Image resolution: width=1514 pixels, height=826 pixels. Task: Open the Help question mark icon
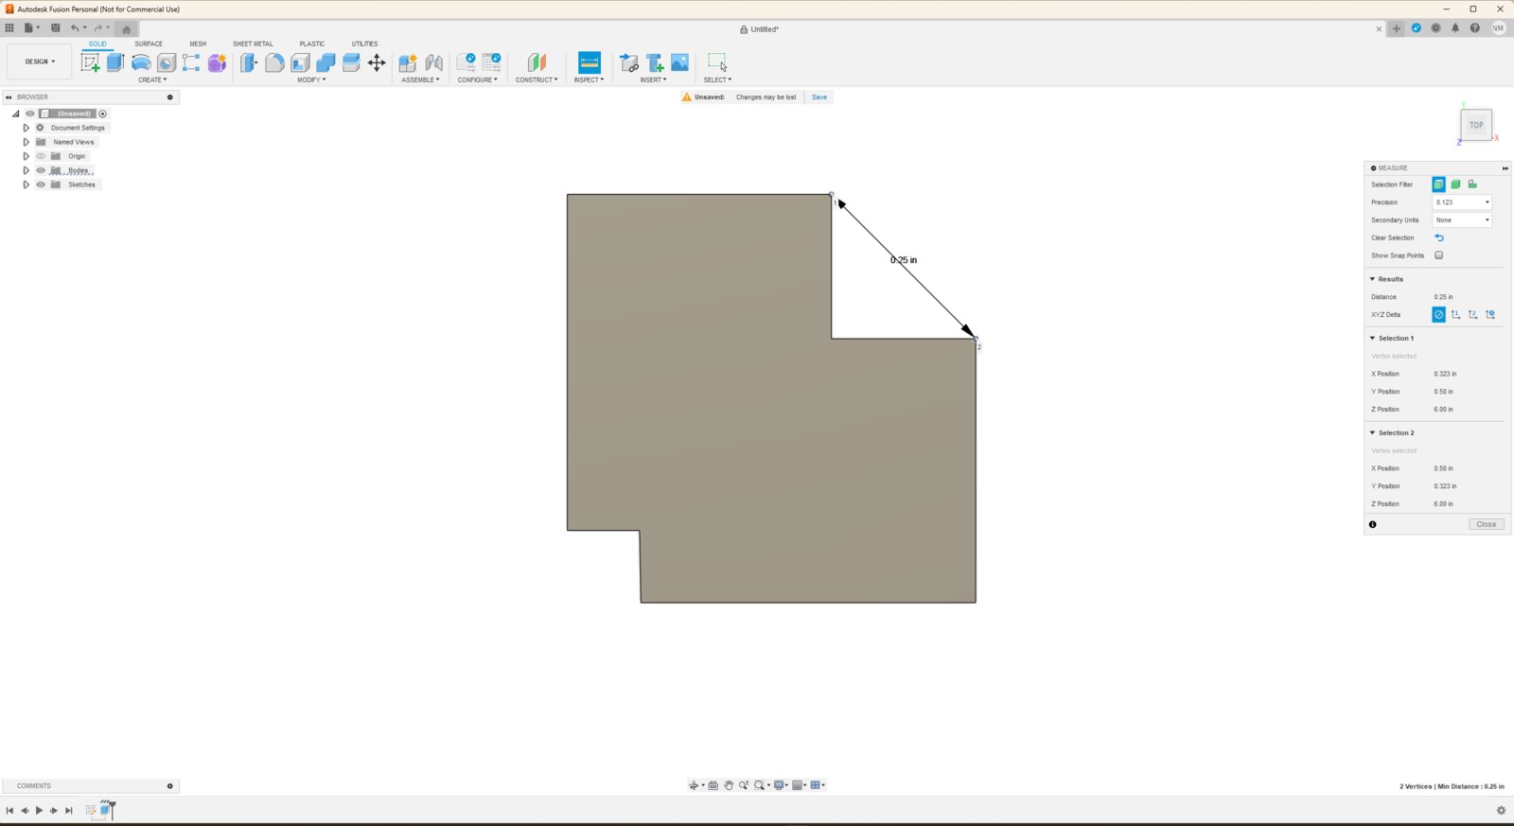(1474, 28)
